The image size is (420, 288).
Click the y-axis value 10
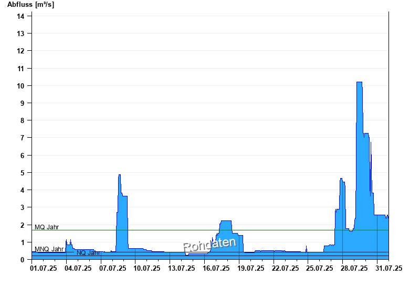[x=20, y=86]
